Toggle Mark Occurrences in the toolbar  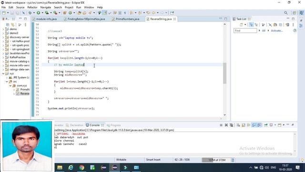[x=105, y=13]
